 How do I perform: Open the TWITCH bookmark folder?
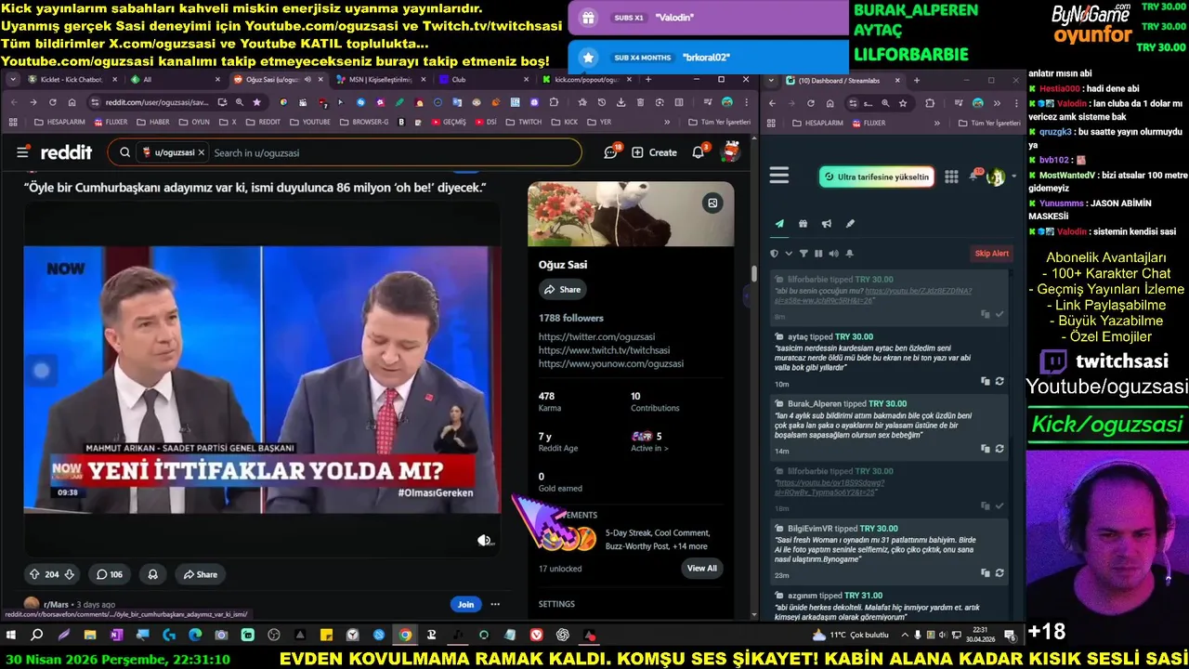coord(524,122)
